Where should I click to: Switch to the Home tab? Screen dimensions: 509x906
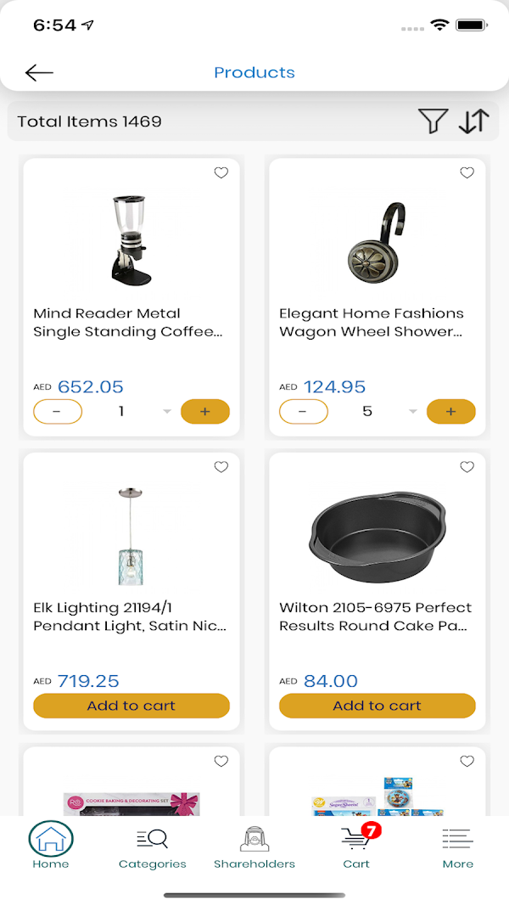pos(51,847)
